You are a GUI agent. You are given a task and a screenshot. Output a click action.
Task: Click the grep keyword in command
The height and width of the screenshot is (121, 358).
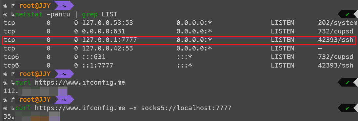point(90,14)
